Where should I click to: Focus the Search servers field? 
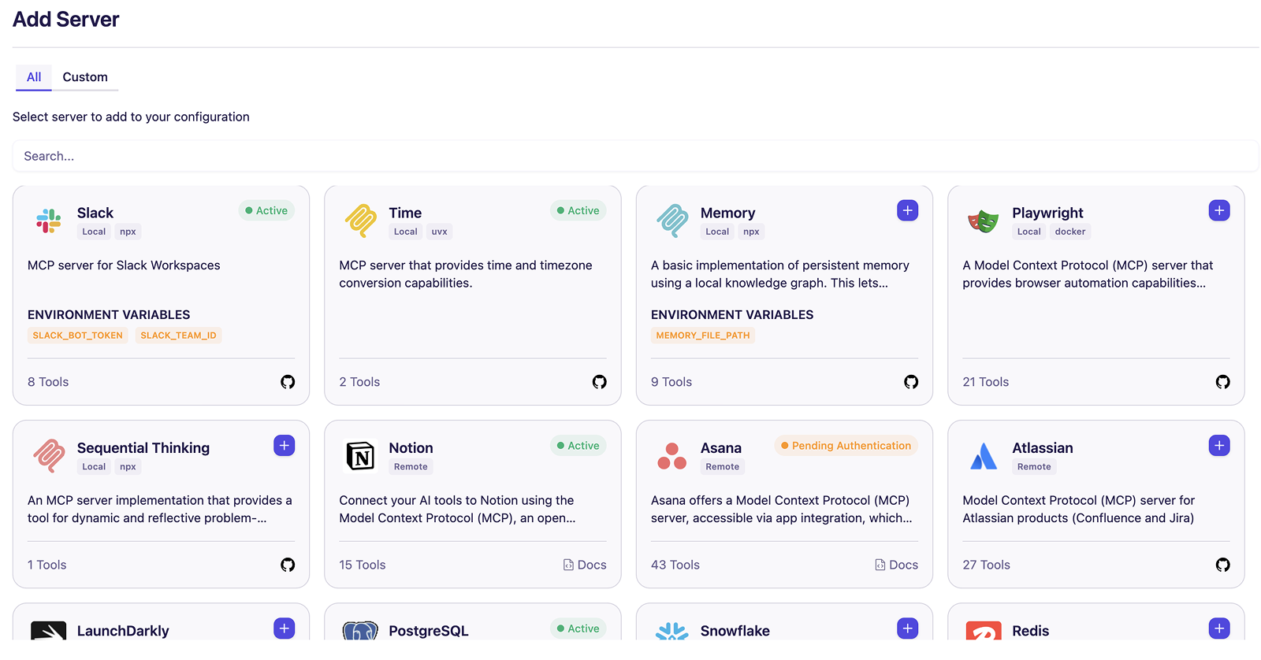pyautogui.click(x=635, y=156)
